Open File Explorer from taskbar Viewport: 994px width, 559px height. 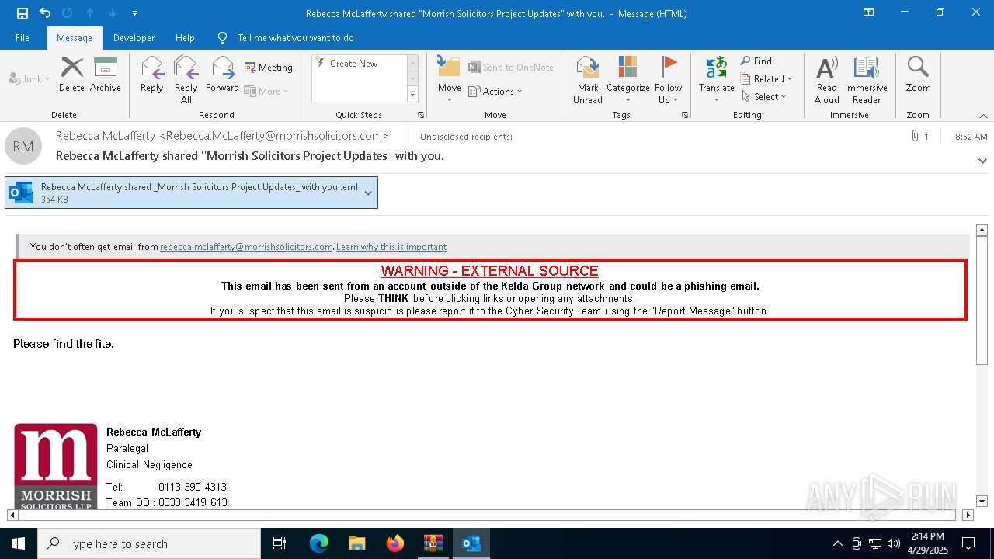357,543
